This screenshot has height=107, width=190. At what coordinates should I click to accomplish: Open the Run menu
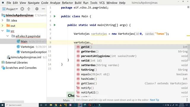point(86,3)
